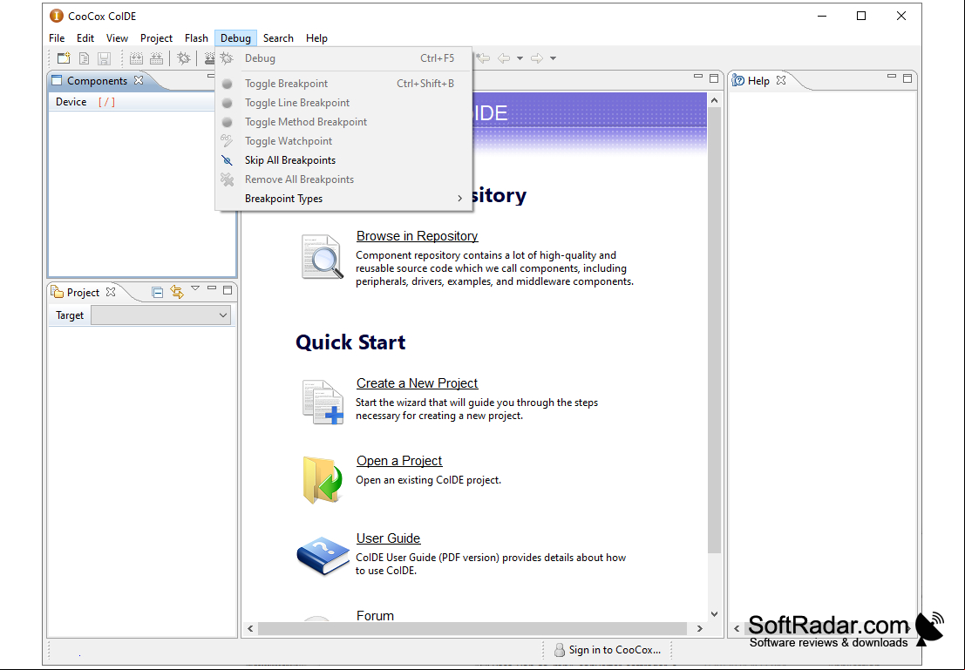The image size is (965, 670).
Task: Close the Help panel tab
Action: 781,81
